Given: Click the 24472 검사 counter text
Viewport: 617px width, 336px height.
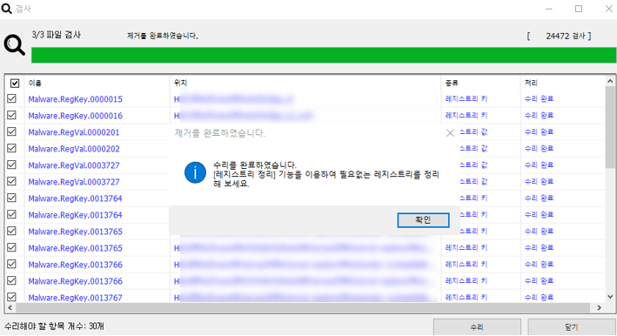Looking at the screenshot, I should [565, 36].
